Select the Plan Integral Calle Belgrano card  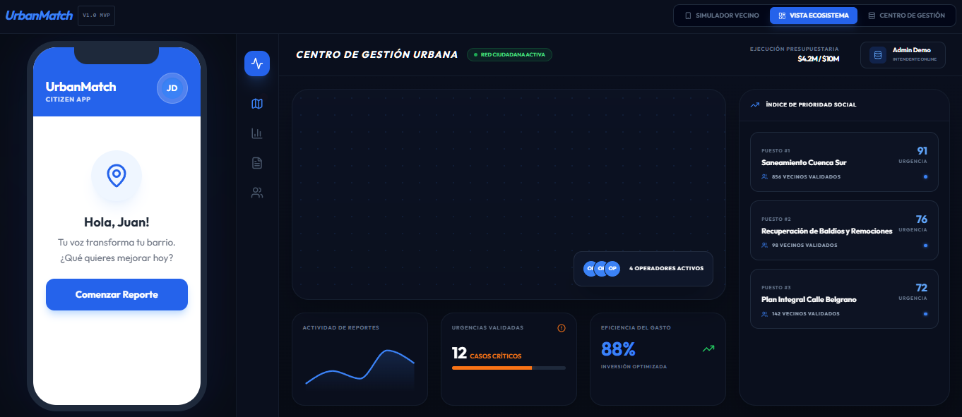tap(844, 299)
